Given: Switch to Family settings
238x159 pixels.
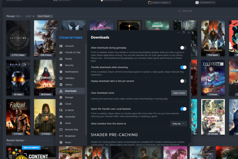Looking at the screenshot, I should [x=70, y=59].
